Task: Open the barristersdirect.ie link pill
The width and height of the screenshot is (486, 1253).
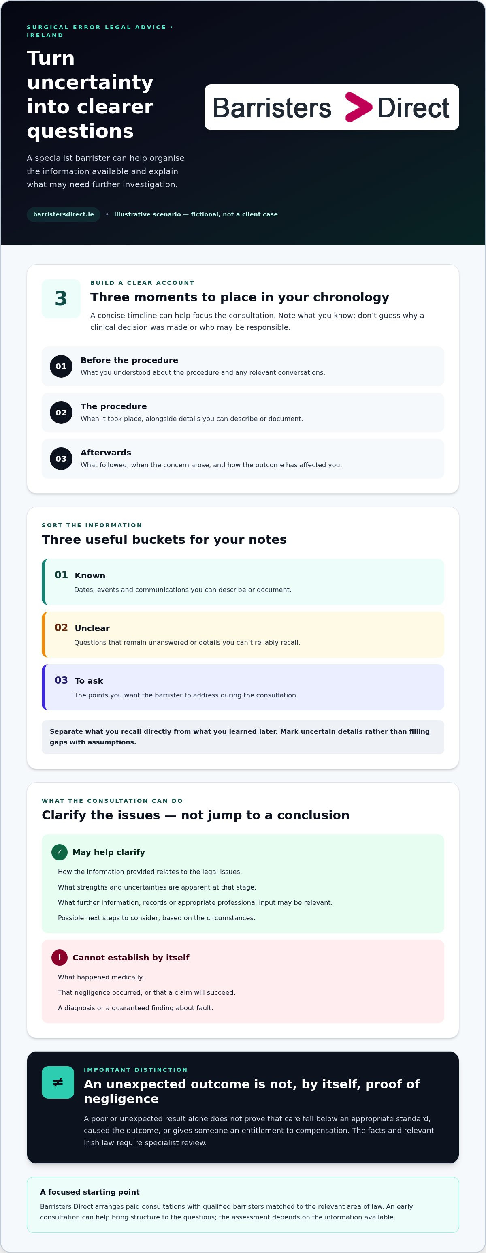Action: pyautogui.click(x=63, y=214)
